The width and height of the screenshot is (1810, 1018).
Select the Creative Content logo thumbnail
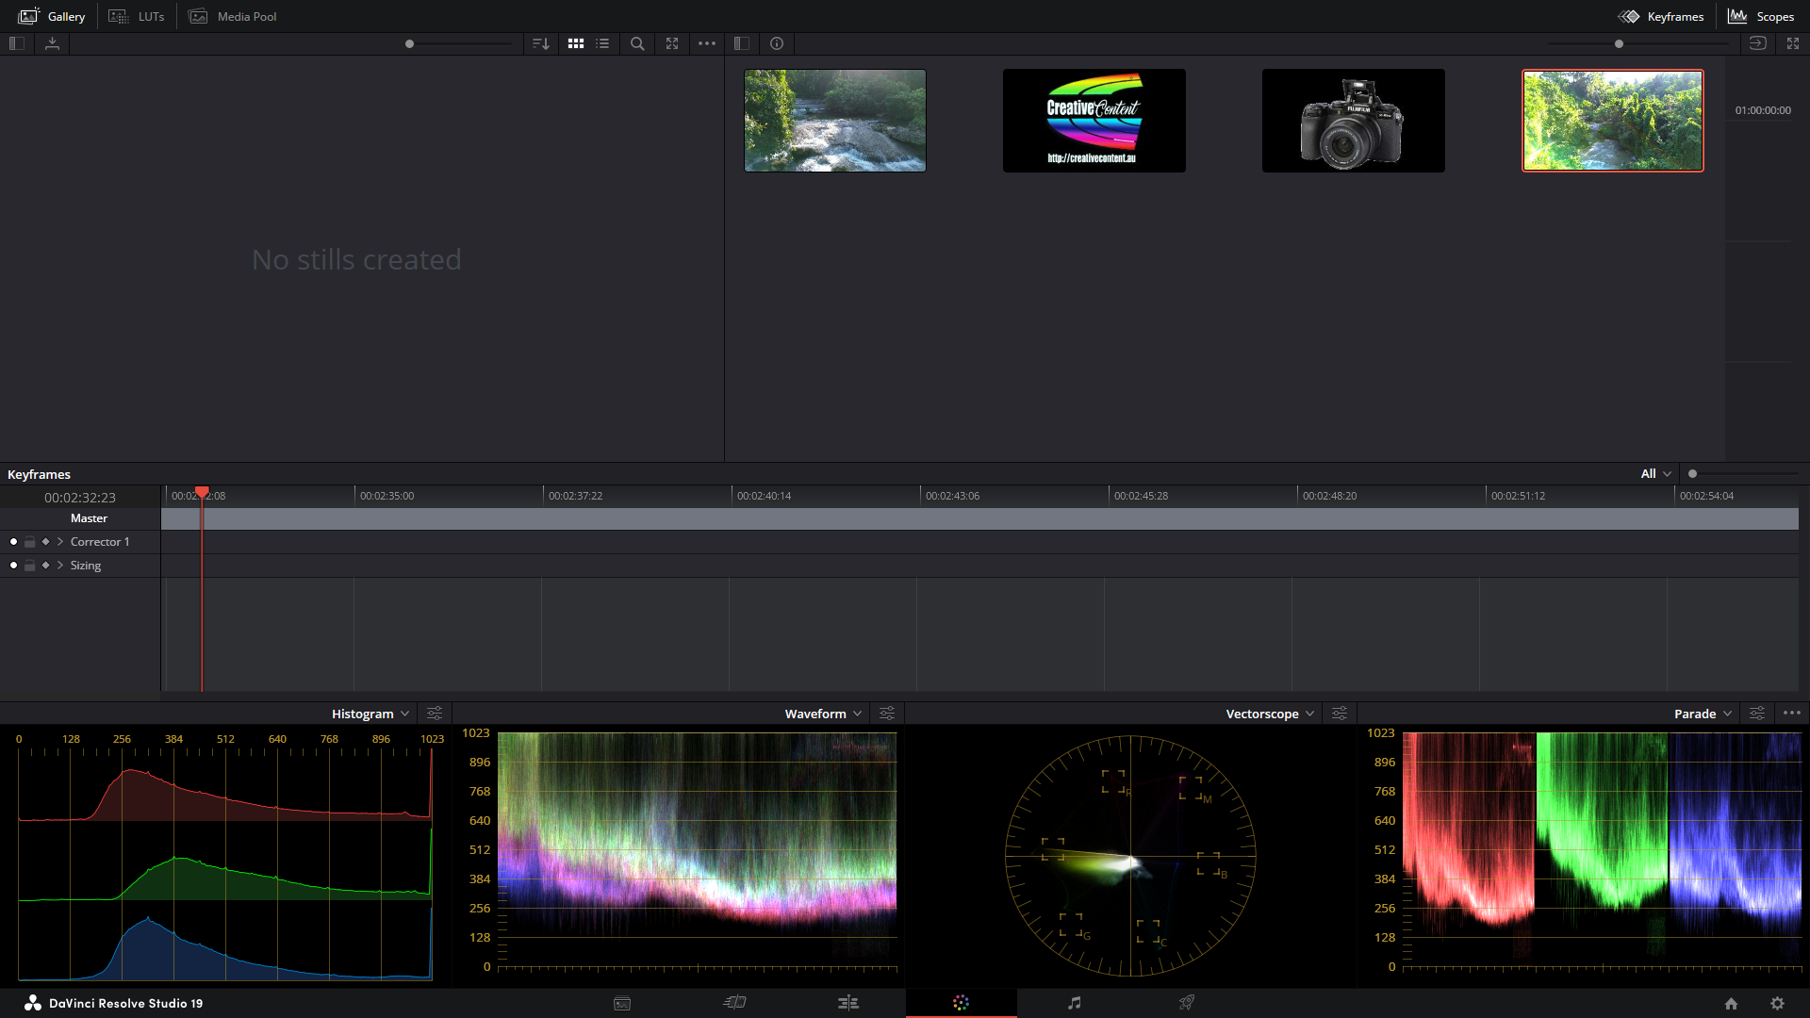1094,121
